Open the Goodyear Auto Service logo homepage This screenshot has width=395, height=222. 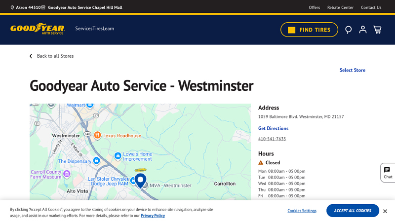pos(38,29)
